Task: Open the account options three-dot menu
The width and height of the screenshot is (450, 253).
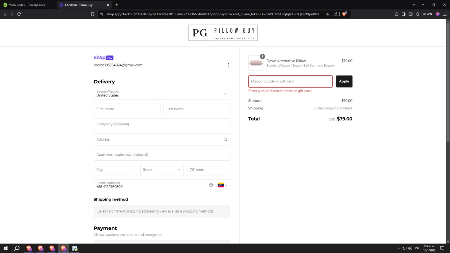Action: (x=228, y=65)
